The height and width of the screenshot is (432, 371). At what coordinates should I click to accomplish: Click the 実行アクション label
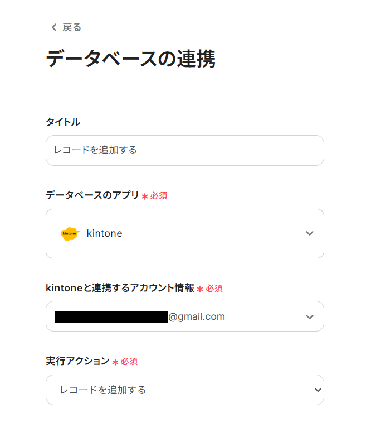click(77, 361)
